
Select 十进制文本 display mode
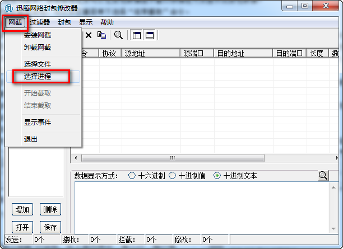point(235,176)
